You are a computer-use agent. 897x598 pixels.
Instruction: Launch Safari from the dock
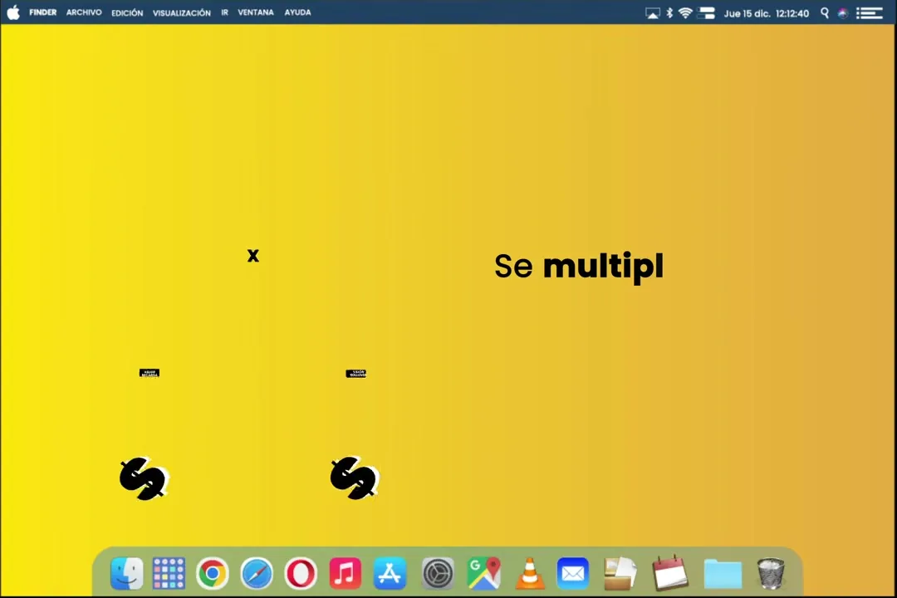click(257, 573)
